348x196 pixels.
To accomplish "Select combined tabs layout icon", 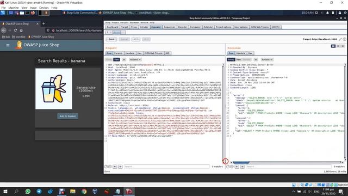I will pos(343,46).
